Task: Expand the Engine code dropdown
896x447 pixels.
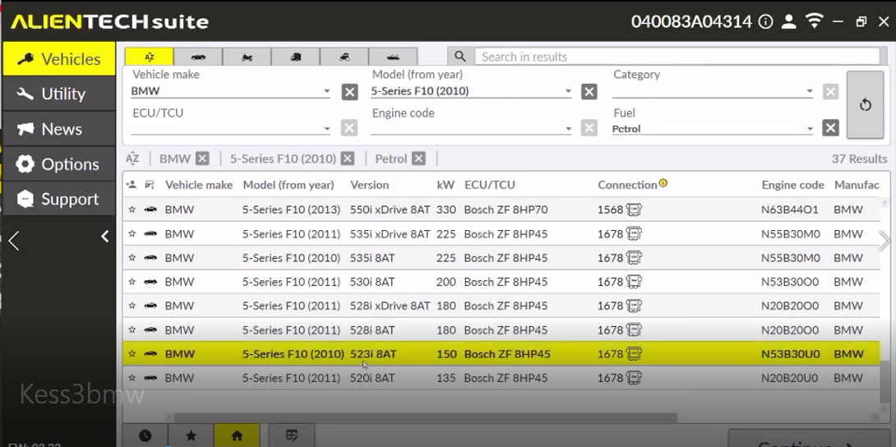Action: pyautogui.click(x=567, y=129)
